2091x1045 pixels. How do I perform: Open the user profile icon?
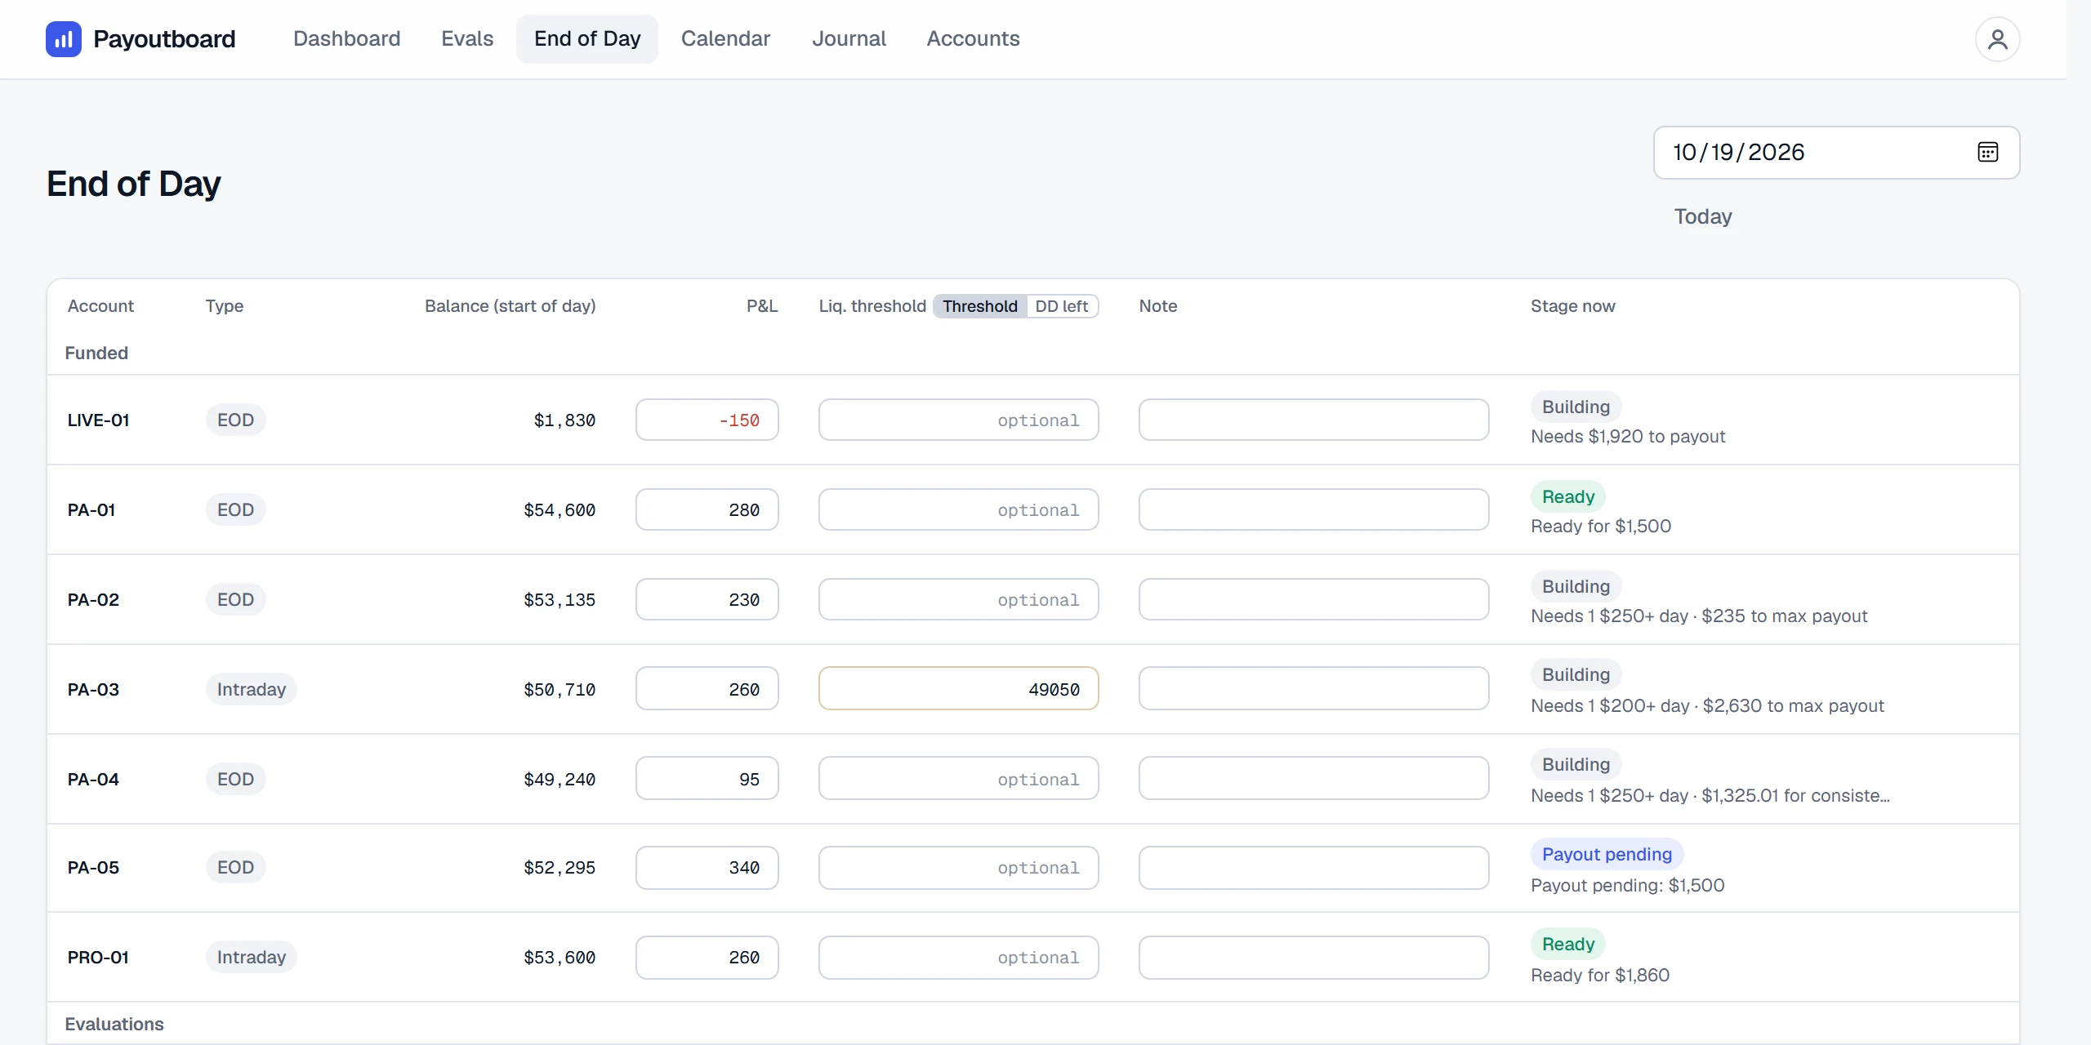pyautogui.click(x=1997, y=39)
